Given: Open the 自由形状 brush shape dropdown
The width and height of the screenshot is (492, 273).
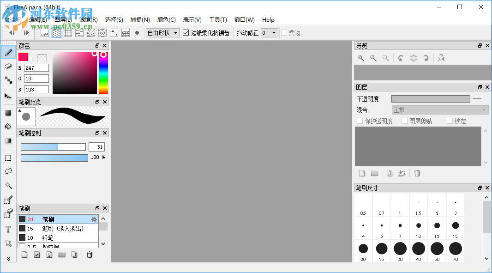Looking at the screenshot, I should pos(162,33).
